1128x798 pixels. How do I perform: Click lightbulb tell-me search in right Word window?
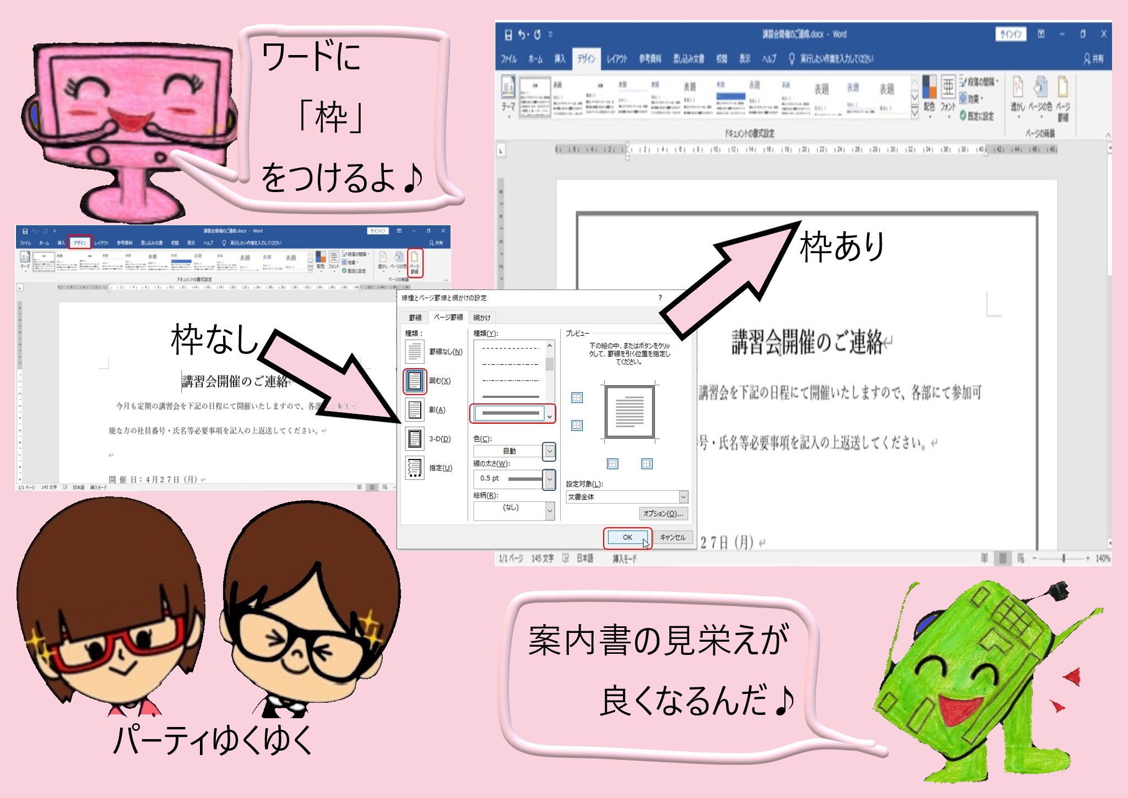pos(791,58)
